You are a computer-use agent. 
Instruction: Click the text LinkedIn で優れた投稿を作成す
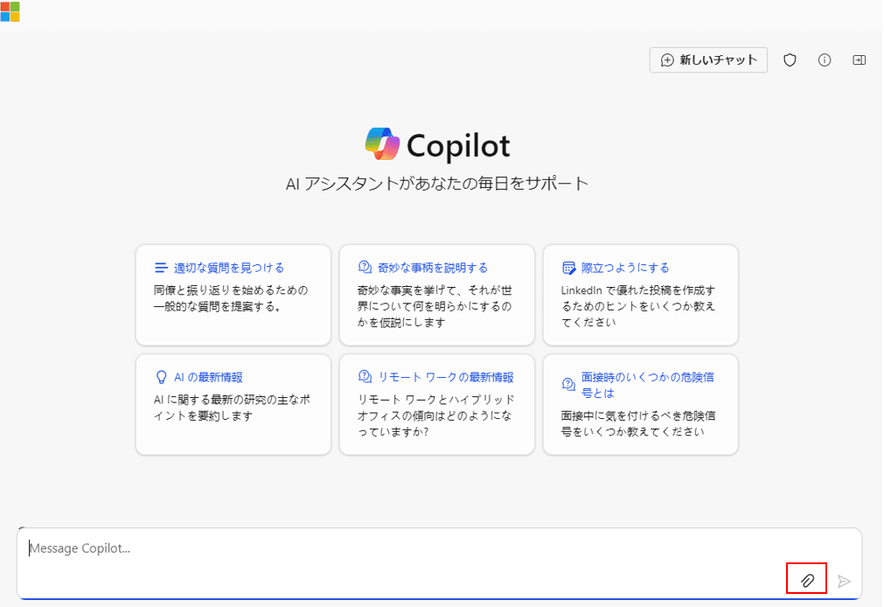[638, 290]
